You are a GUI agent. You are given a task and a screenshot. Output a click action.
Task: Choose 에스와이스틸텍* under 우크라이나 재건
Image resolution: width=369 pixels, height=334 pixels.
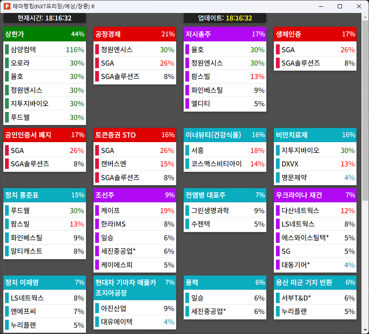(315, 238)
